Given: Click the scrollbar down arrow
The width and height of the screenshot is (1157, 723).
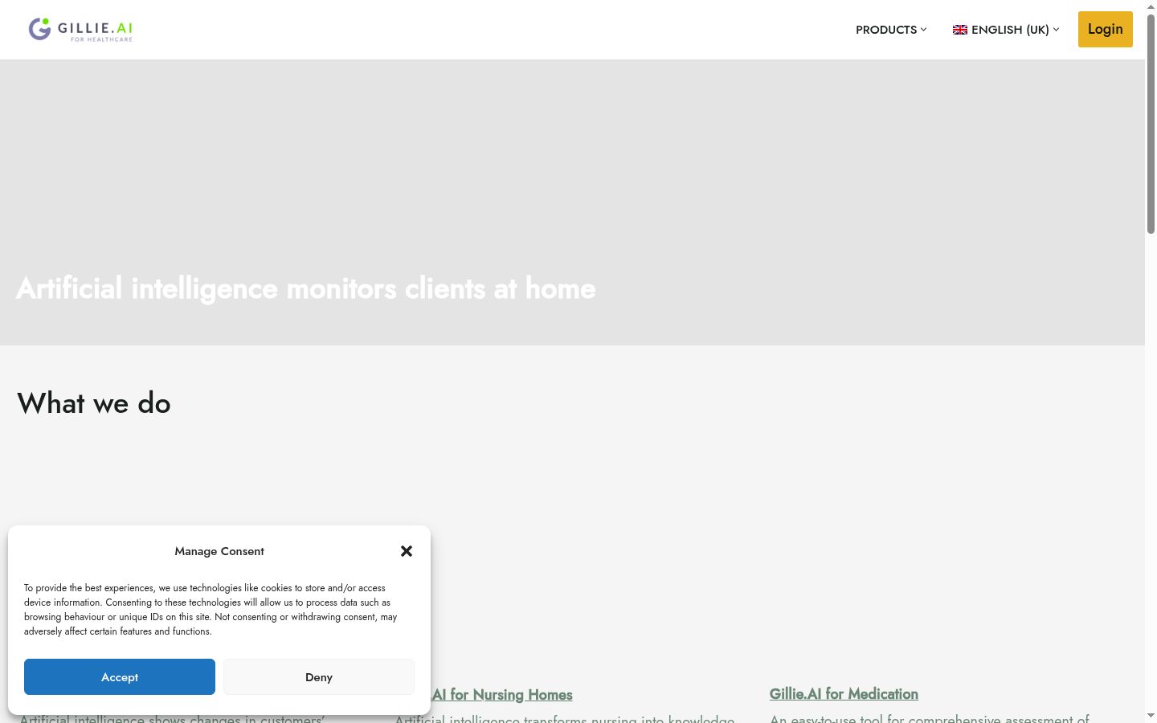Looking at the screenshot, I should tap(1151, 716).
